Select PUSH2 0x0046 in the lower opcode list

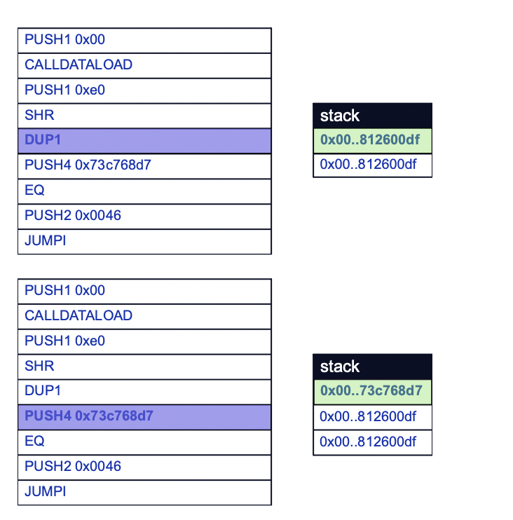pos(144,467)
